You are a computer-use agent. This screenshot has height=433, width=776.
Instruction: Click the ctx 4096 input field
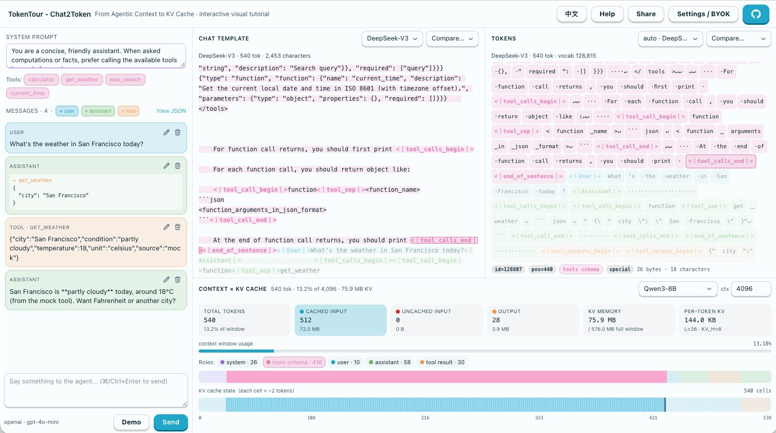coord(751,289)
